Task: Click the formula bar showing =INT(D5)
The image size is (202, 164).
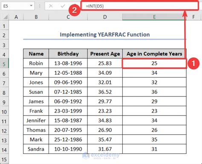Action: coord(139,6)
